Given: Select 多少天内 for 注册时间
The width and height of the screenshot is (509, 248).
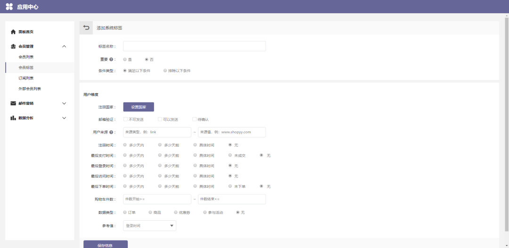Looking at the screenshot, I should pos(125,145).
